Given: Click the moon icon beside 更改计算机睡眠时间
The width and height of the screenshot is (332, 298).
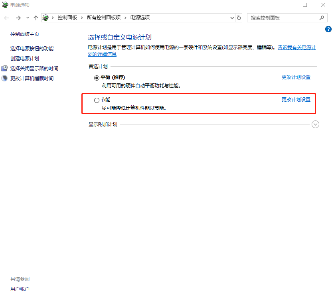Looking at the screenshot, I should 5,79.
